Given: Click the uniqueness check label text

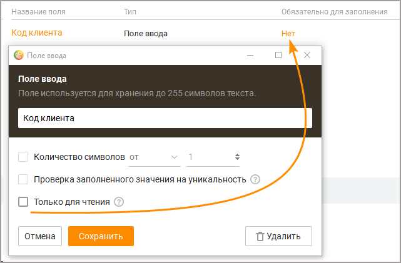Looking at the screenshot, I should pyautogui.click(x=140, y=179).
